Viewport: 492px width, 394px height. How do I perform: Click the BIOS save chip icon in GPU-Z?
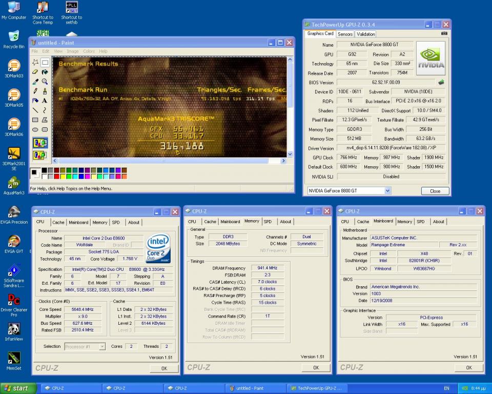[441, 82]
